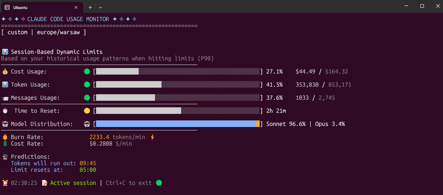Click the money bag Cost Usage icon
The height and width of the screenshot is (195, 443).
[5, 71]
